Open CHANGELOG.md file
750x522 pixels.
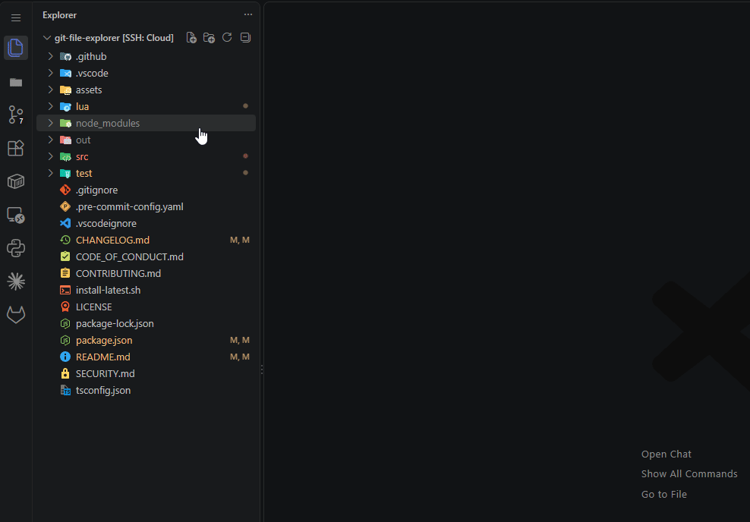pos(146,240)
